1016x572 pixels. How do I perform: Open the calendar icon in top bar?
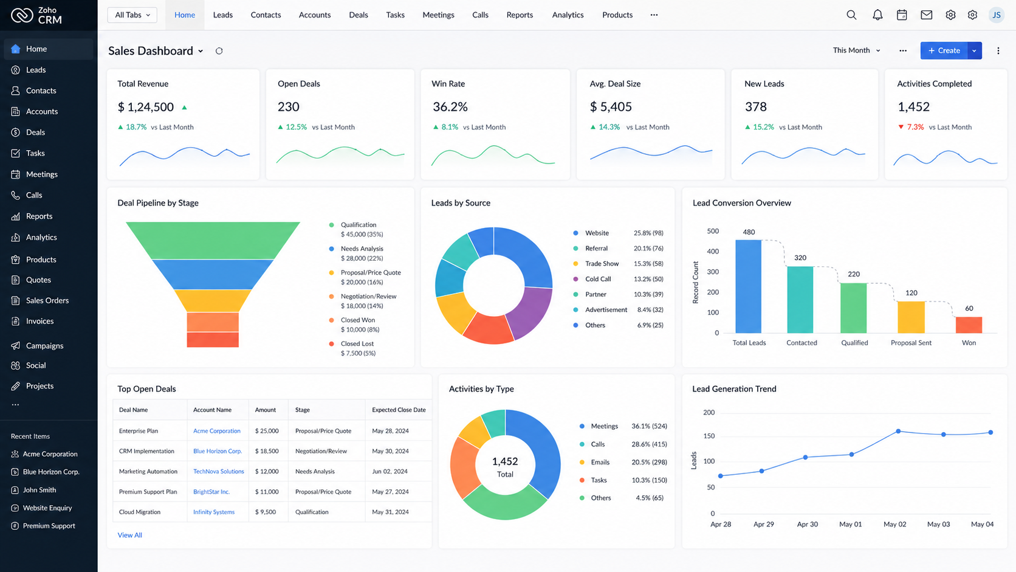pos(902,15)
